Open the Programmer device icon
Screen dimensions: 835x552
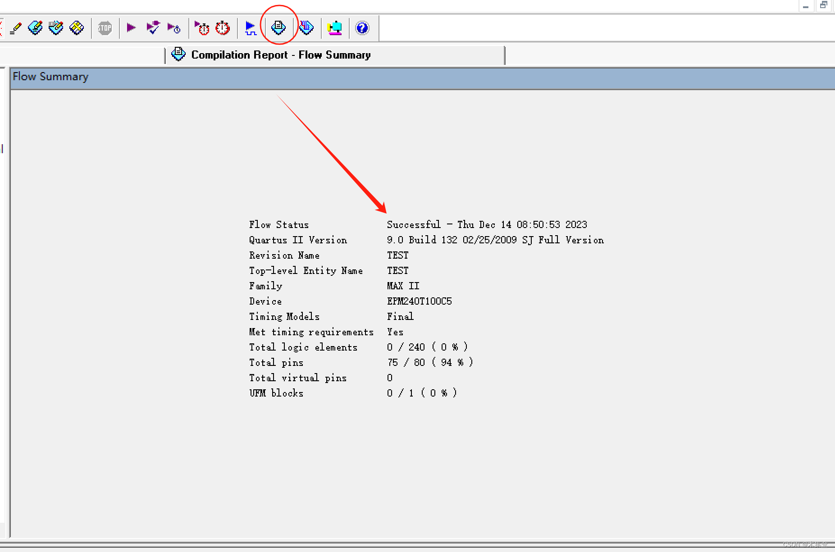tap(334, 28)
